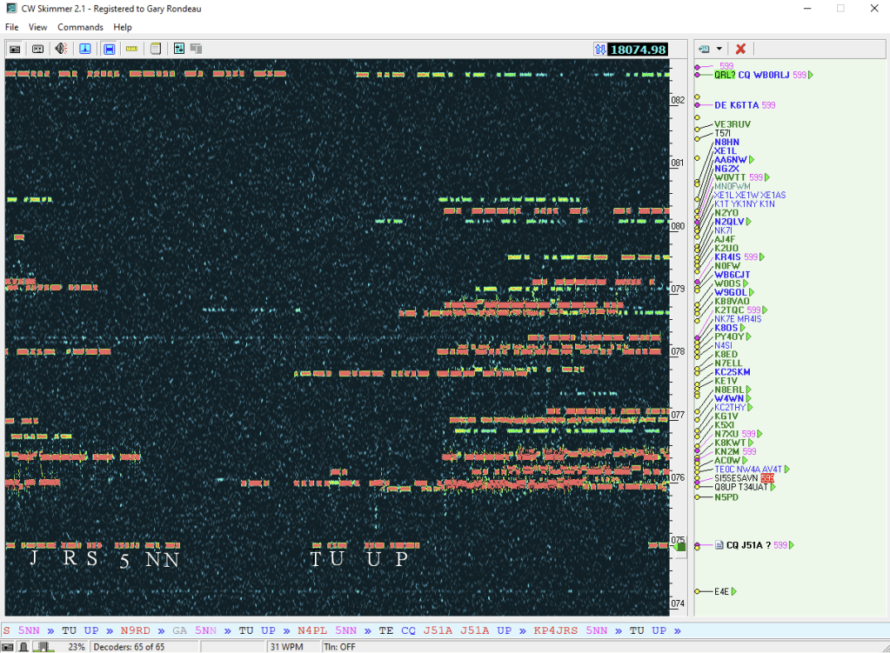This screenshot has height=653, width=890.
Task: Toggle the speaker audio icon
Action: 62,49
